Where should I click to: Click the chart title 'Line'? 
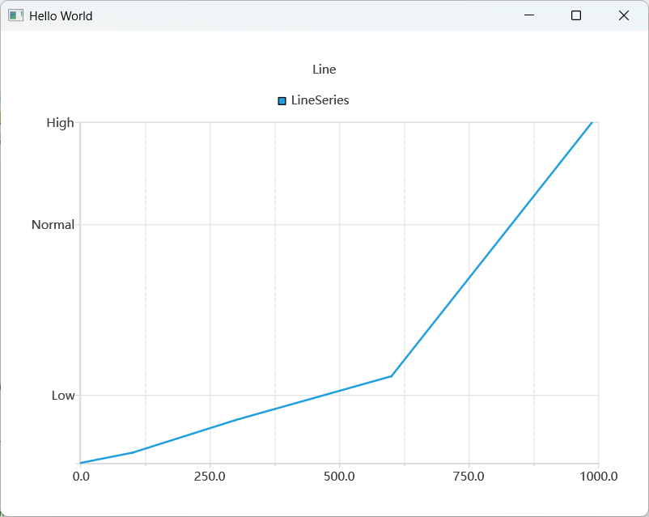coord(324,69)
